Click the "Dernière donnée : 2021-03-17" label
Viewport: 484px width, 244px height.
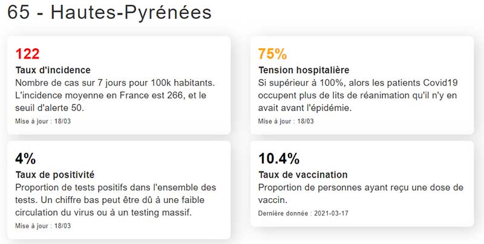[298, 213]
